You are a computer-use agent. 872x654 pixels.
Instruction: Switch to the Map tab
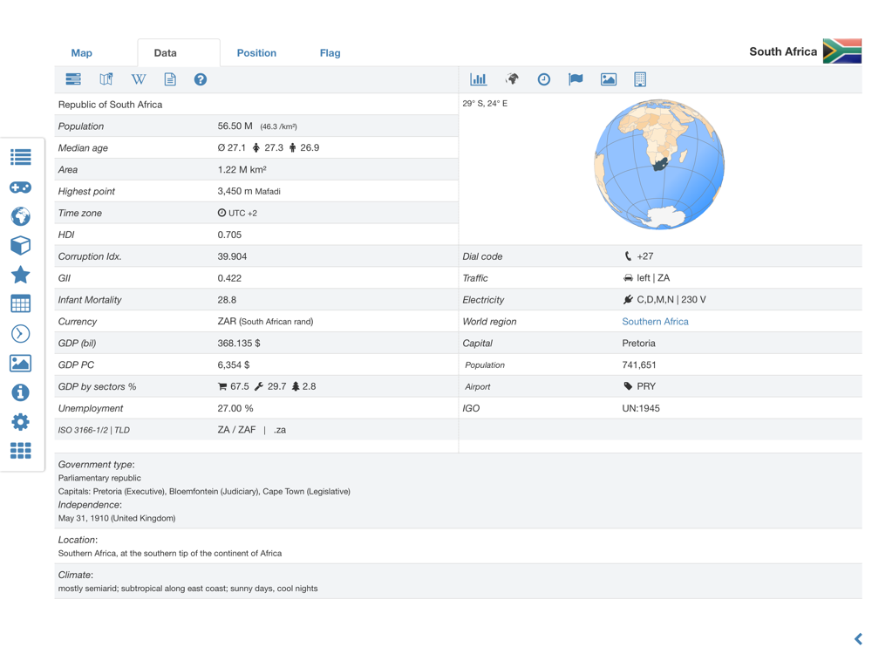(x=81, y=53)
